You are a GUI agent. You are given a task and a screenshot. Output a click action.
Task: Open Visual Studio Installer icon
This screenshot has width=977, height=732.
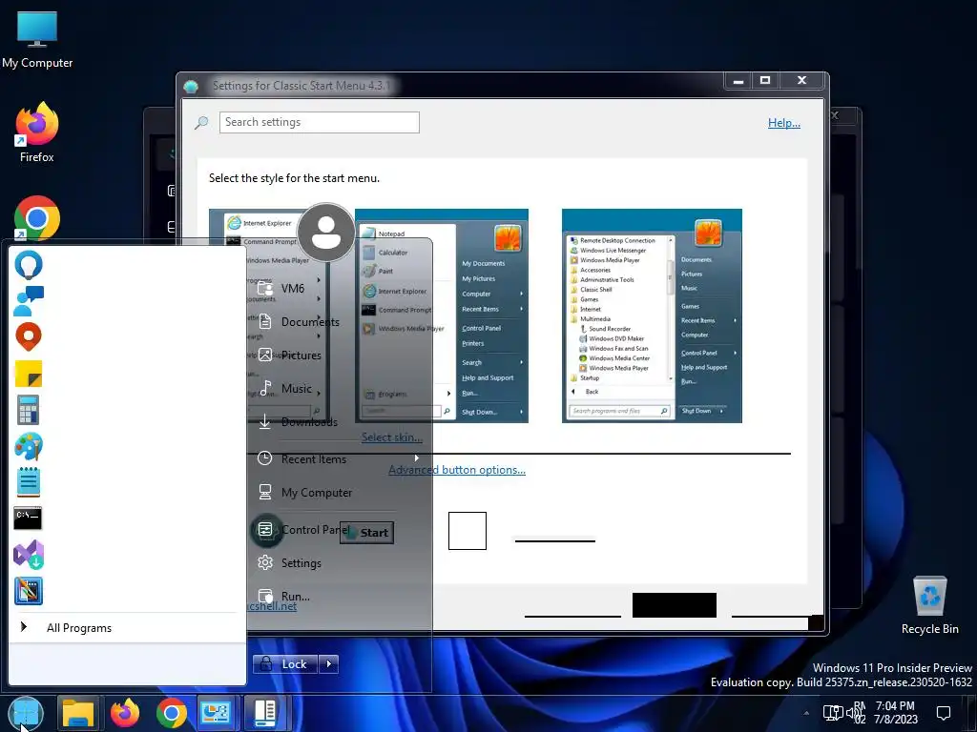tap(29, 555)
